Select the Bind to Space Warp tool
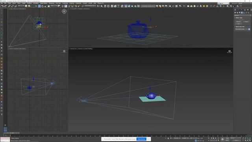The height and width of the screenshot is (142, 252). click(x=16, y=6)
